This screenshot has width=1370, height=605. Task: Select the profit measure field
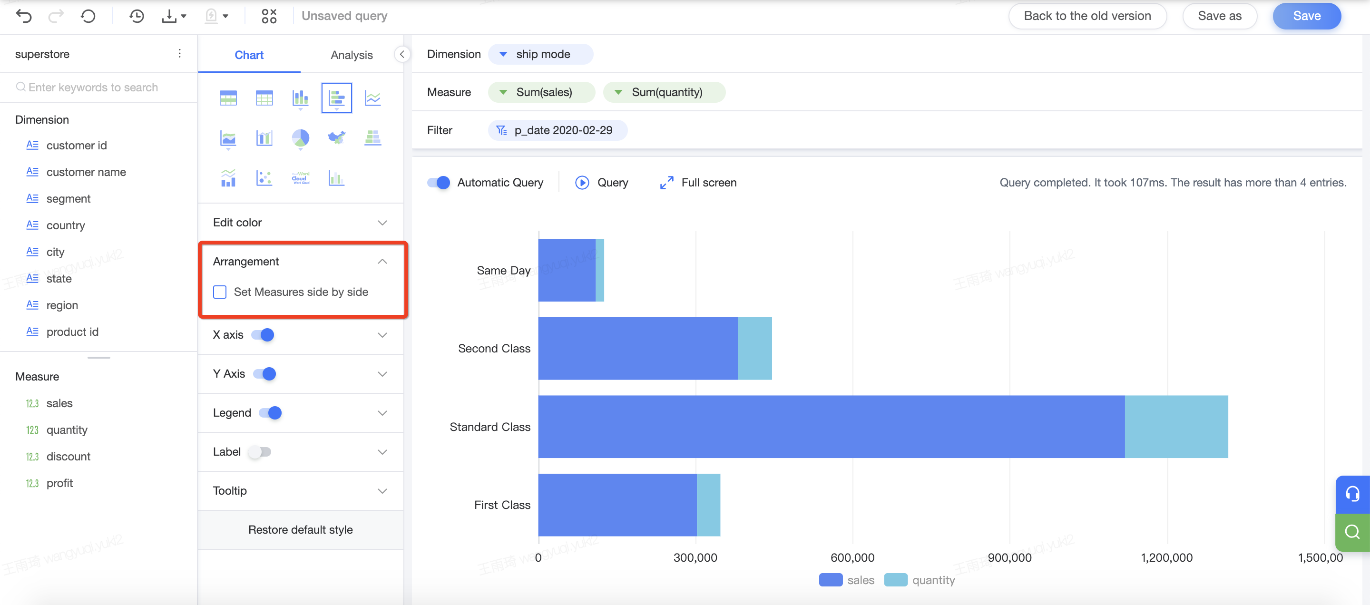tap(59, 483)
